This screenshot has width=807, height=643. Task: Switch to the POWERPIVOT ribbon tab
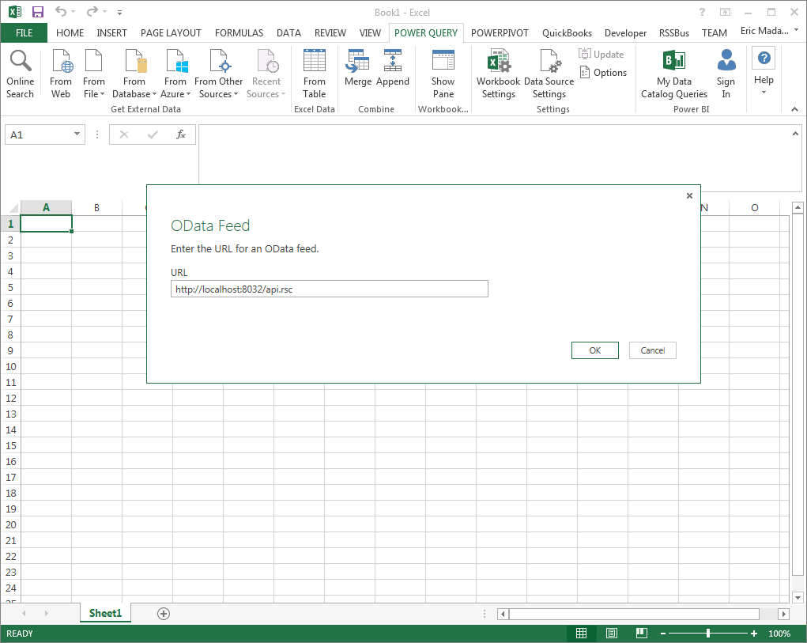499,33
